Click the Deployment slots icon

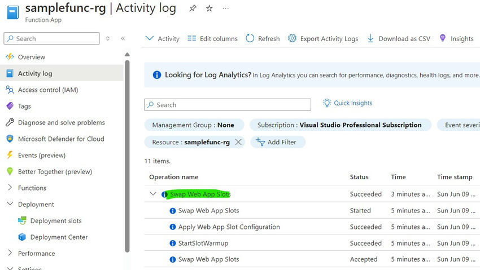coord(22,220)
